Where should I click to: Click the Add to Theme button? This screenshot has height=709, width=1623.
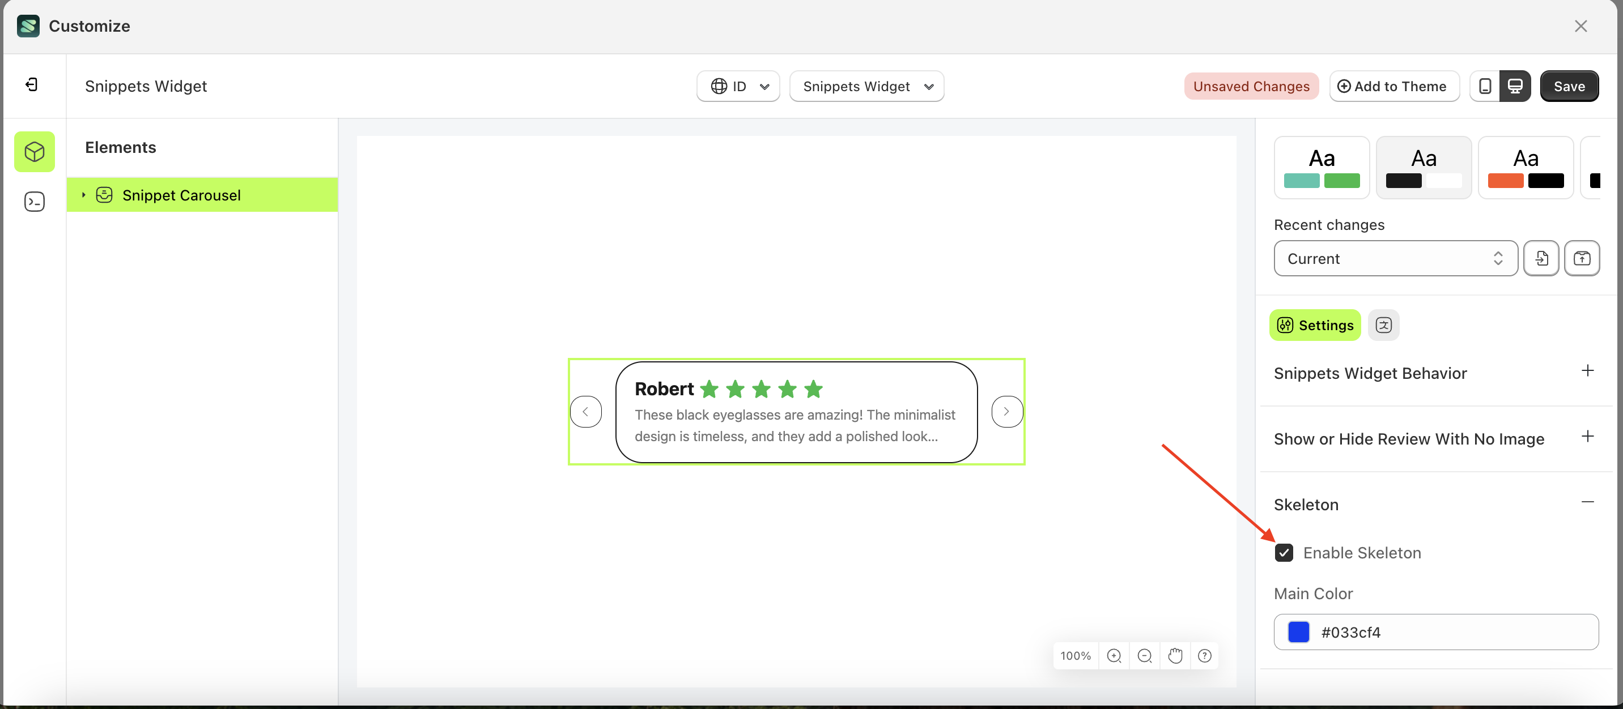[x=1394, y=86]
